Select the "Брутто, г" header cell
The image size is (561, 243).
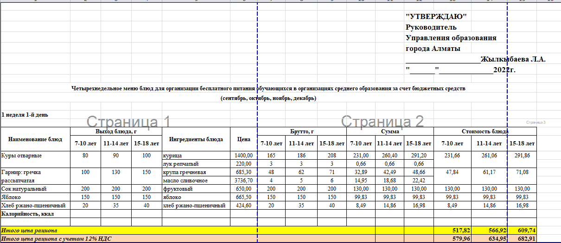tap(301, 131)
